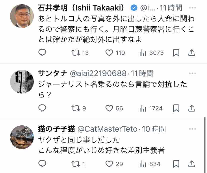The height and width of the screenshot is (173, 207).
Task: Click Ishii Takaaki's profile picture
Action: (22, 15)
